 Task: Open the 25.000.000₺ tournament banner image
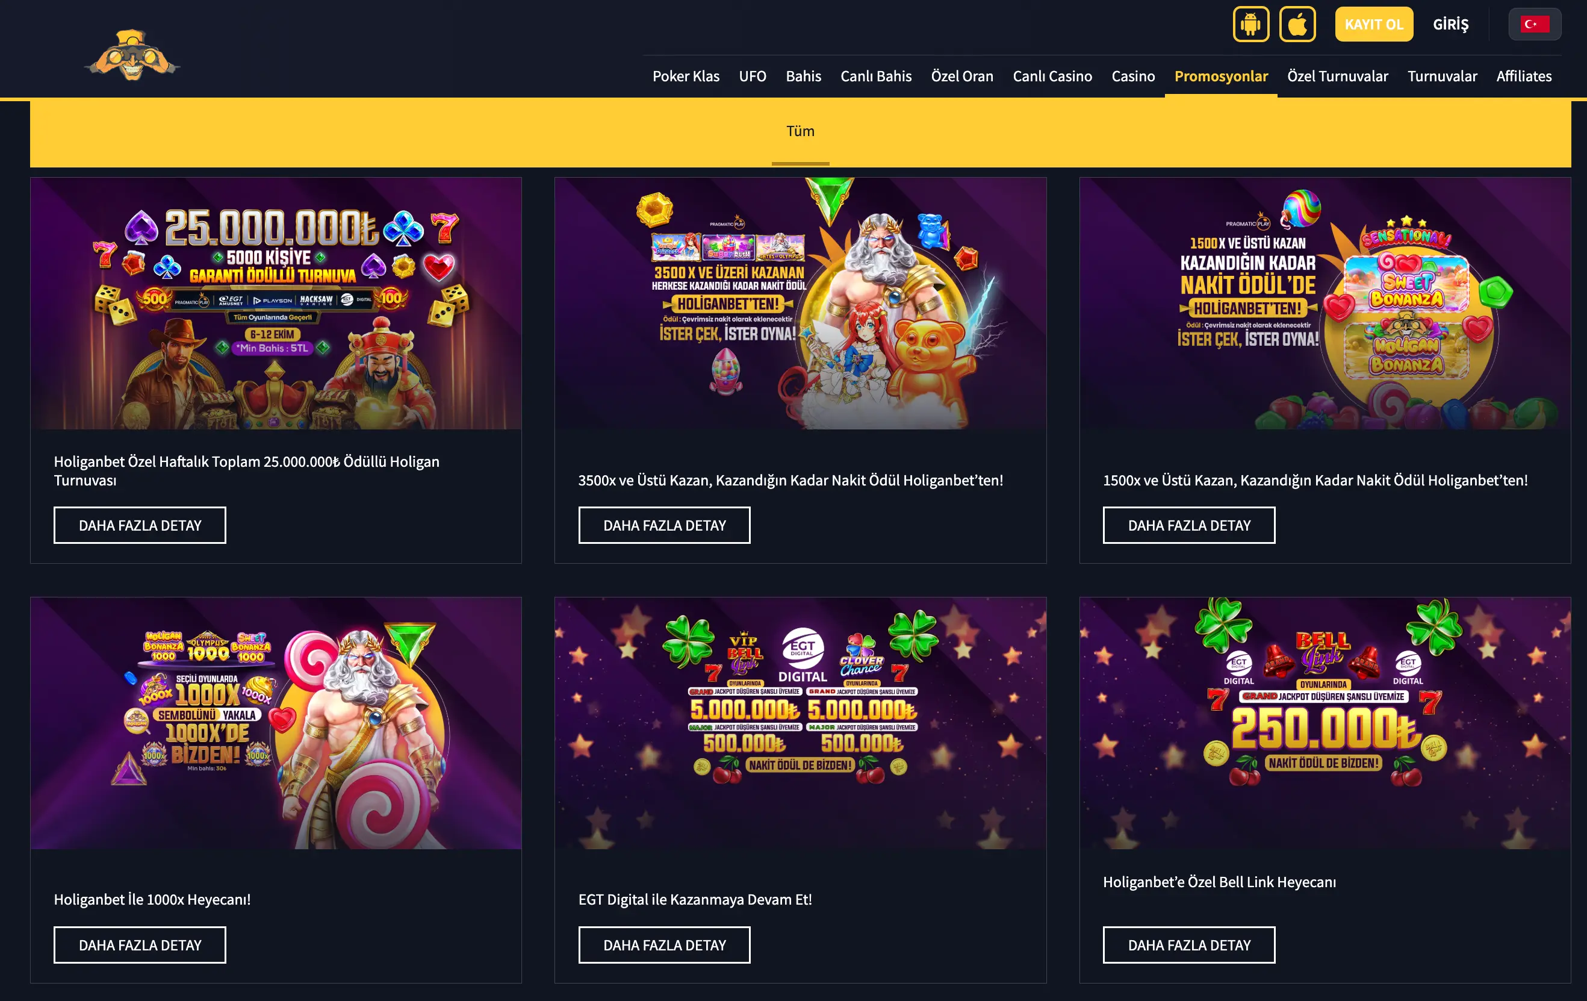pyautogui.click(x=276, y=304)
